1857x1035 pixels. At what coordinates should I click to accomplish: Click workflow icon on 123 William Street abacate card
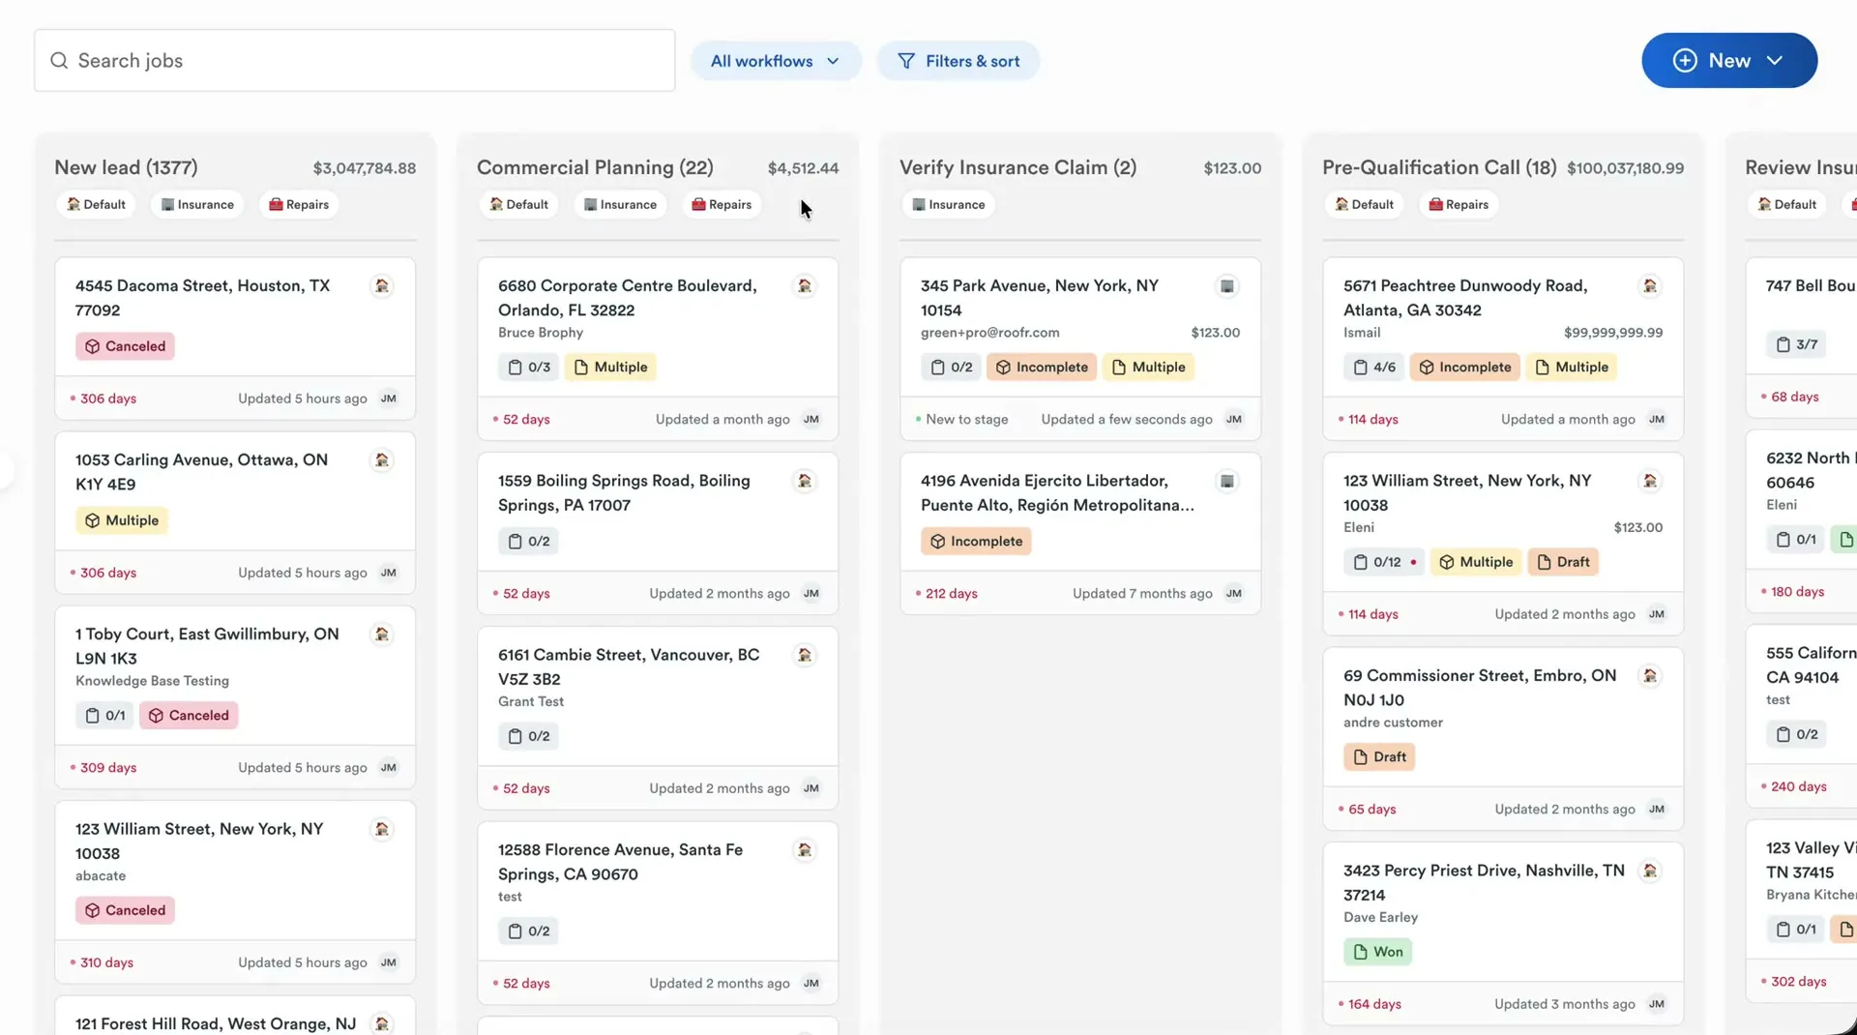coord(382,830)
